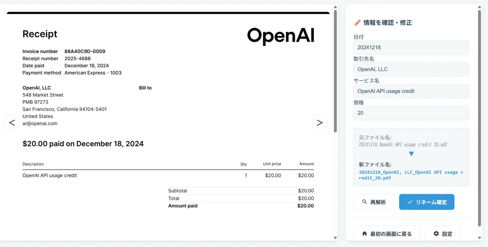Click the blue down-triangle between file names
This screenshot has height=247, width=488.
411,154
